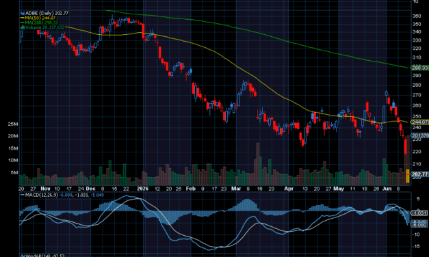The image size is (429, 257).
Task: Click the 310 price axis label
Action: [417, 57]
